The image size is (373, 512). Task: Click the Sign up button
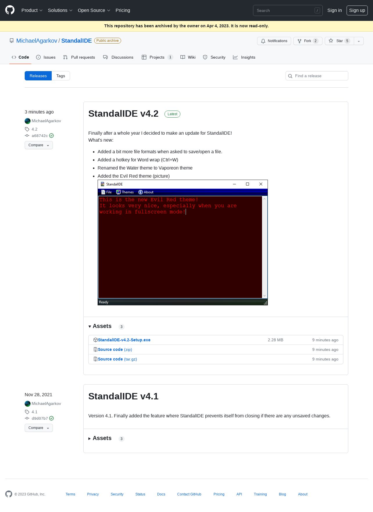click(x=357, y=10)
